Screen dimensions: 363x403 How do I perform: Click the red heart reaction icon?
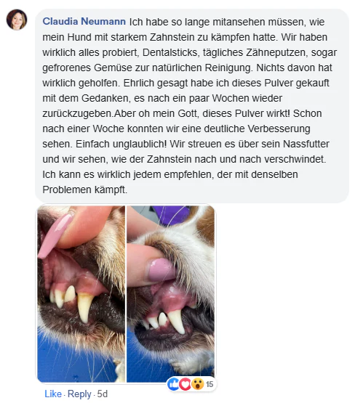pos(185,384)
